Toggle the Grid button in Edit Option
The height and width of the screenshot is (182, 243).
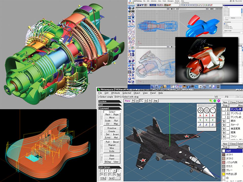point(111,178)
